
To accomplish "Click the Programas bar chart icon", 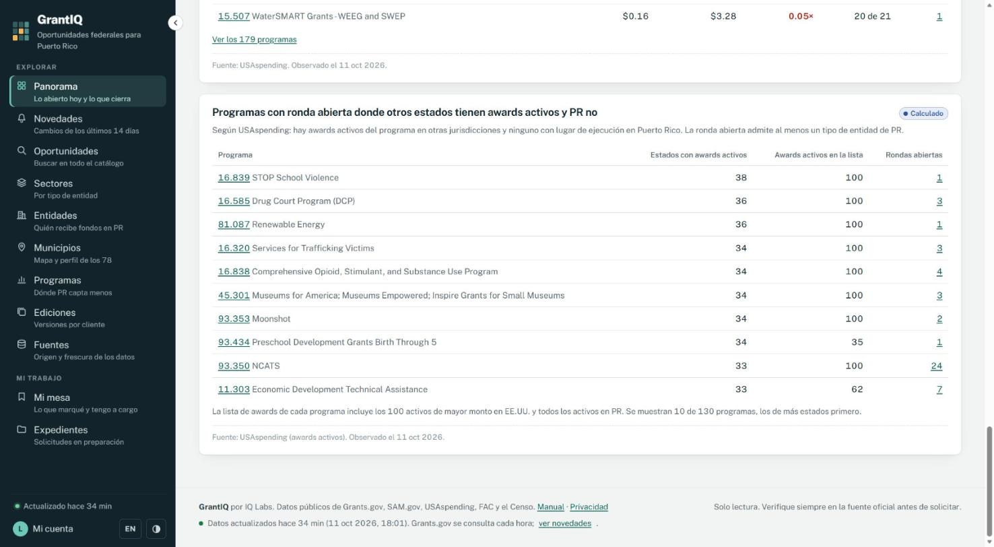I will [x=22, y=280].
